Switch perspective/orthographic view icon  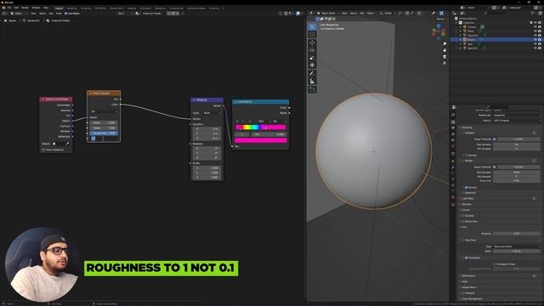pyautogui.click(x=445, y=63)
